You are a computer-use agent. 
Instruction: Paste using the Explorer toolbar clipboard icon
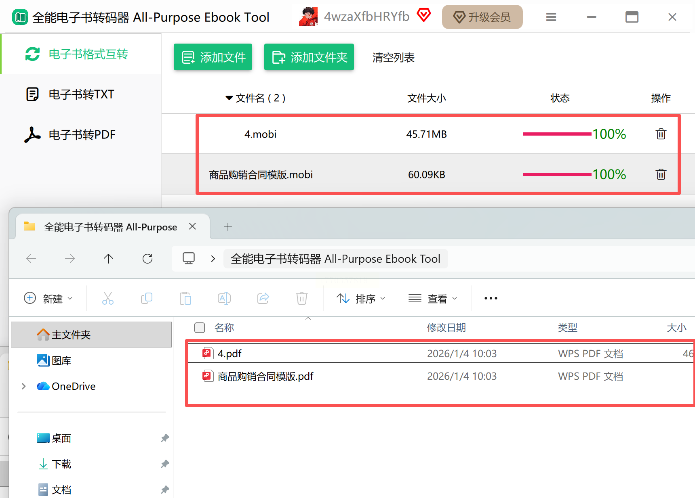(185, 298)
